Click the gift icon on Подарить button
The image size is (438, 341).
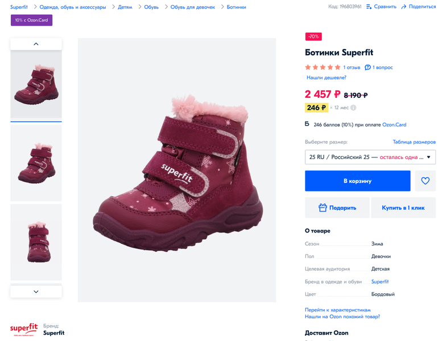click(323, 208)
